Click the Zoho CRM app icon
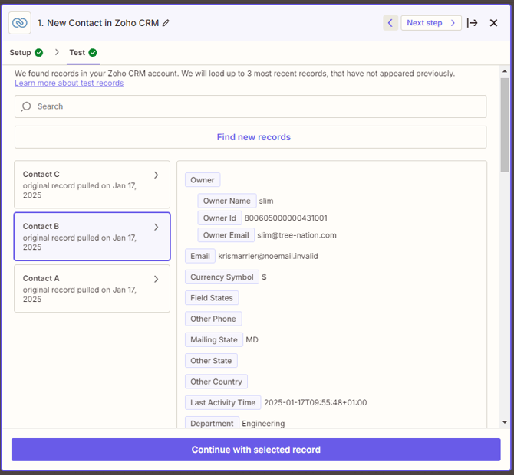 (x=20, y=23)
